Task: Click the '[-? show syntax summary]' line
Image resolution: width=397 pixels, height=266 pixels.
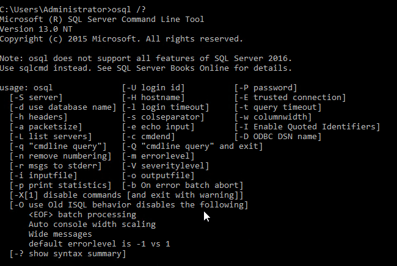Action: pyautogui.click(x=68, y=253)
